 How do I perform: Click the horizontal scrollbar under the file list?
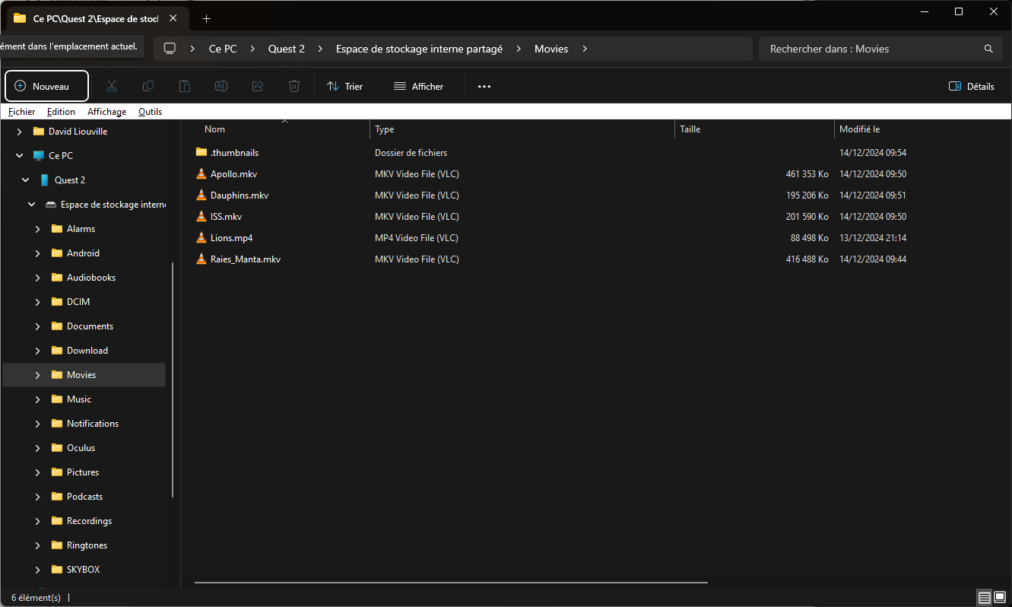[450, 583]
